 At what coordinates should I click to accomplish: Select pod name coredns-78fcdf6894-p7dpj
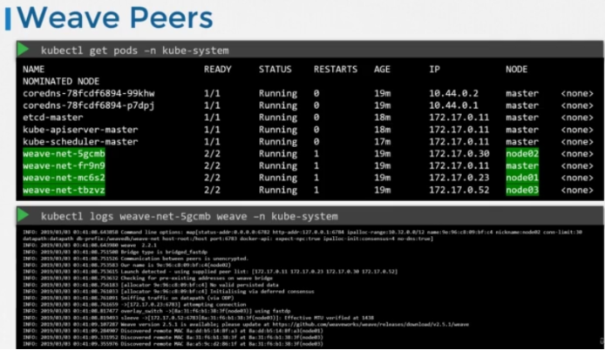(x=88, y=105)
